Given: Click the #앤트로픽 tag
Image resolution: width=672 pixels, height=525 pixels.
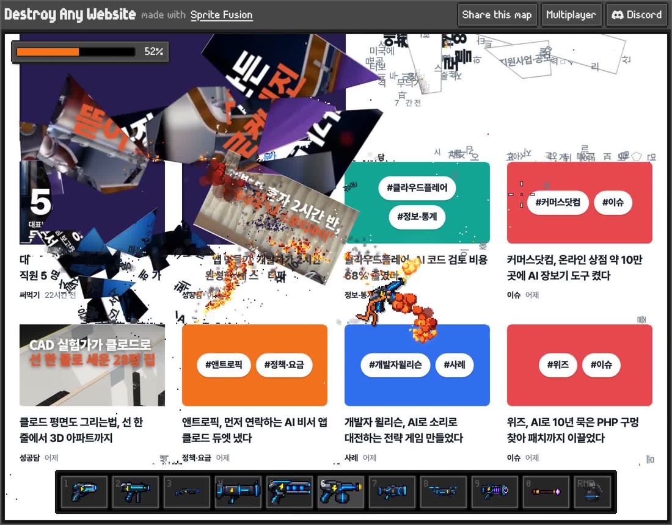Looking at the screenshot, I should (x=224, y=365).
